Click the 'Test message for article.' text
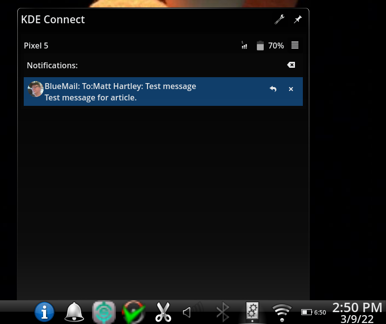 tap(91, 97)
